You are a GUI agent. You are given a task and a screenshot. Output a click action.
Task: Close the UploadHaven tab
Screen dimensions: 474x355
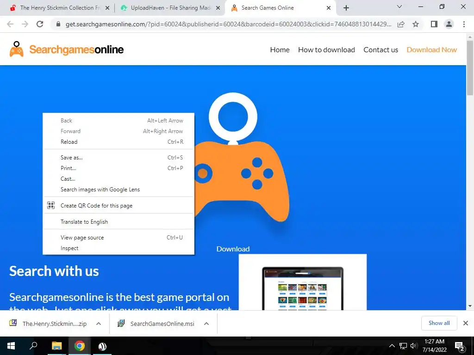[218, 8]
